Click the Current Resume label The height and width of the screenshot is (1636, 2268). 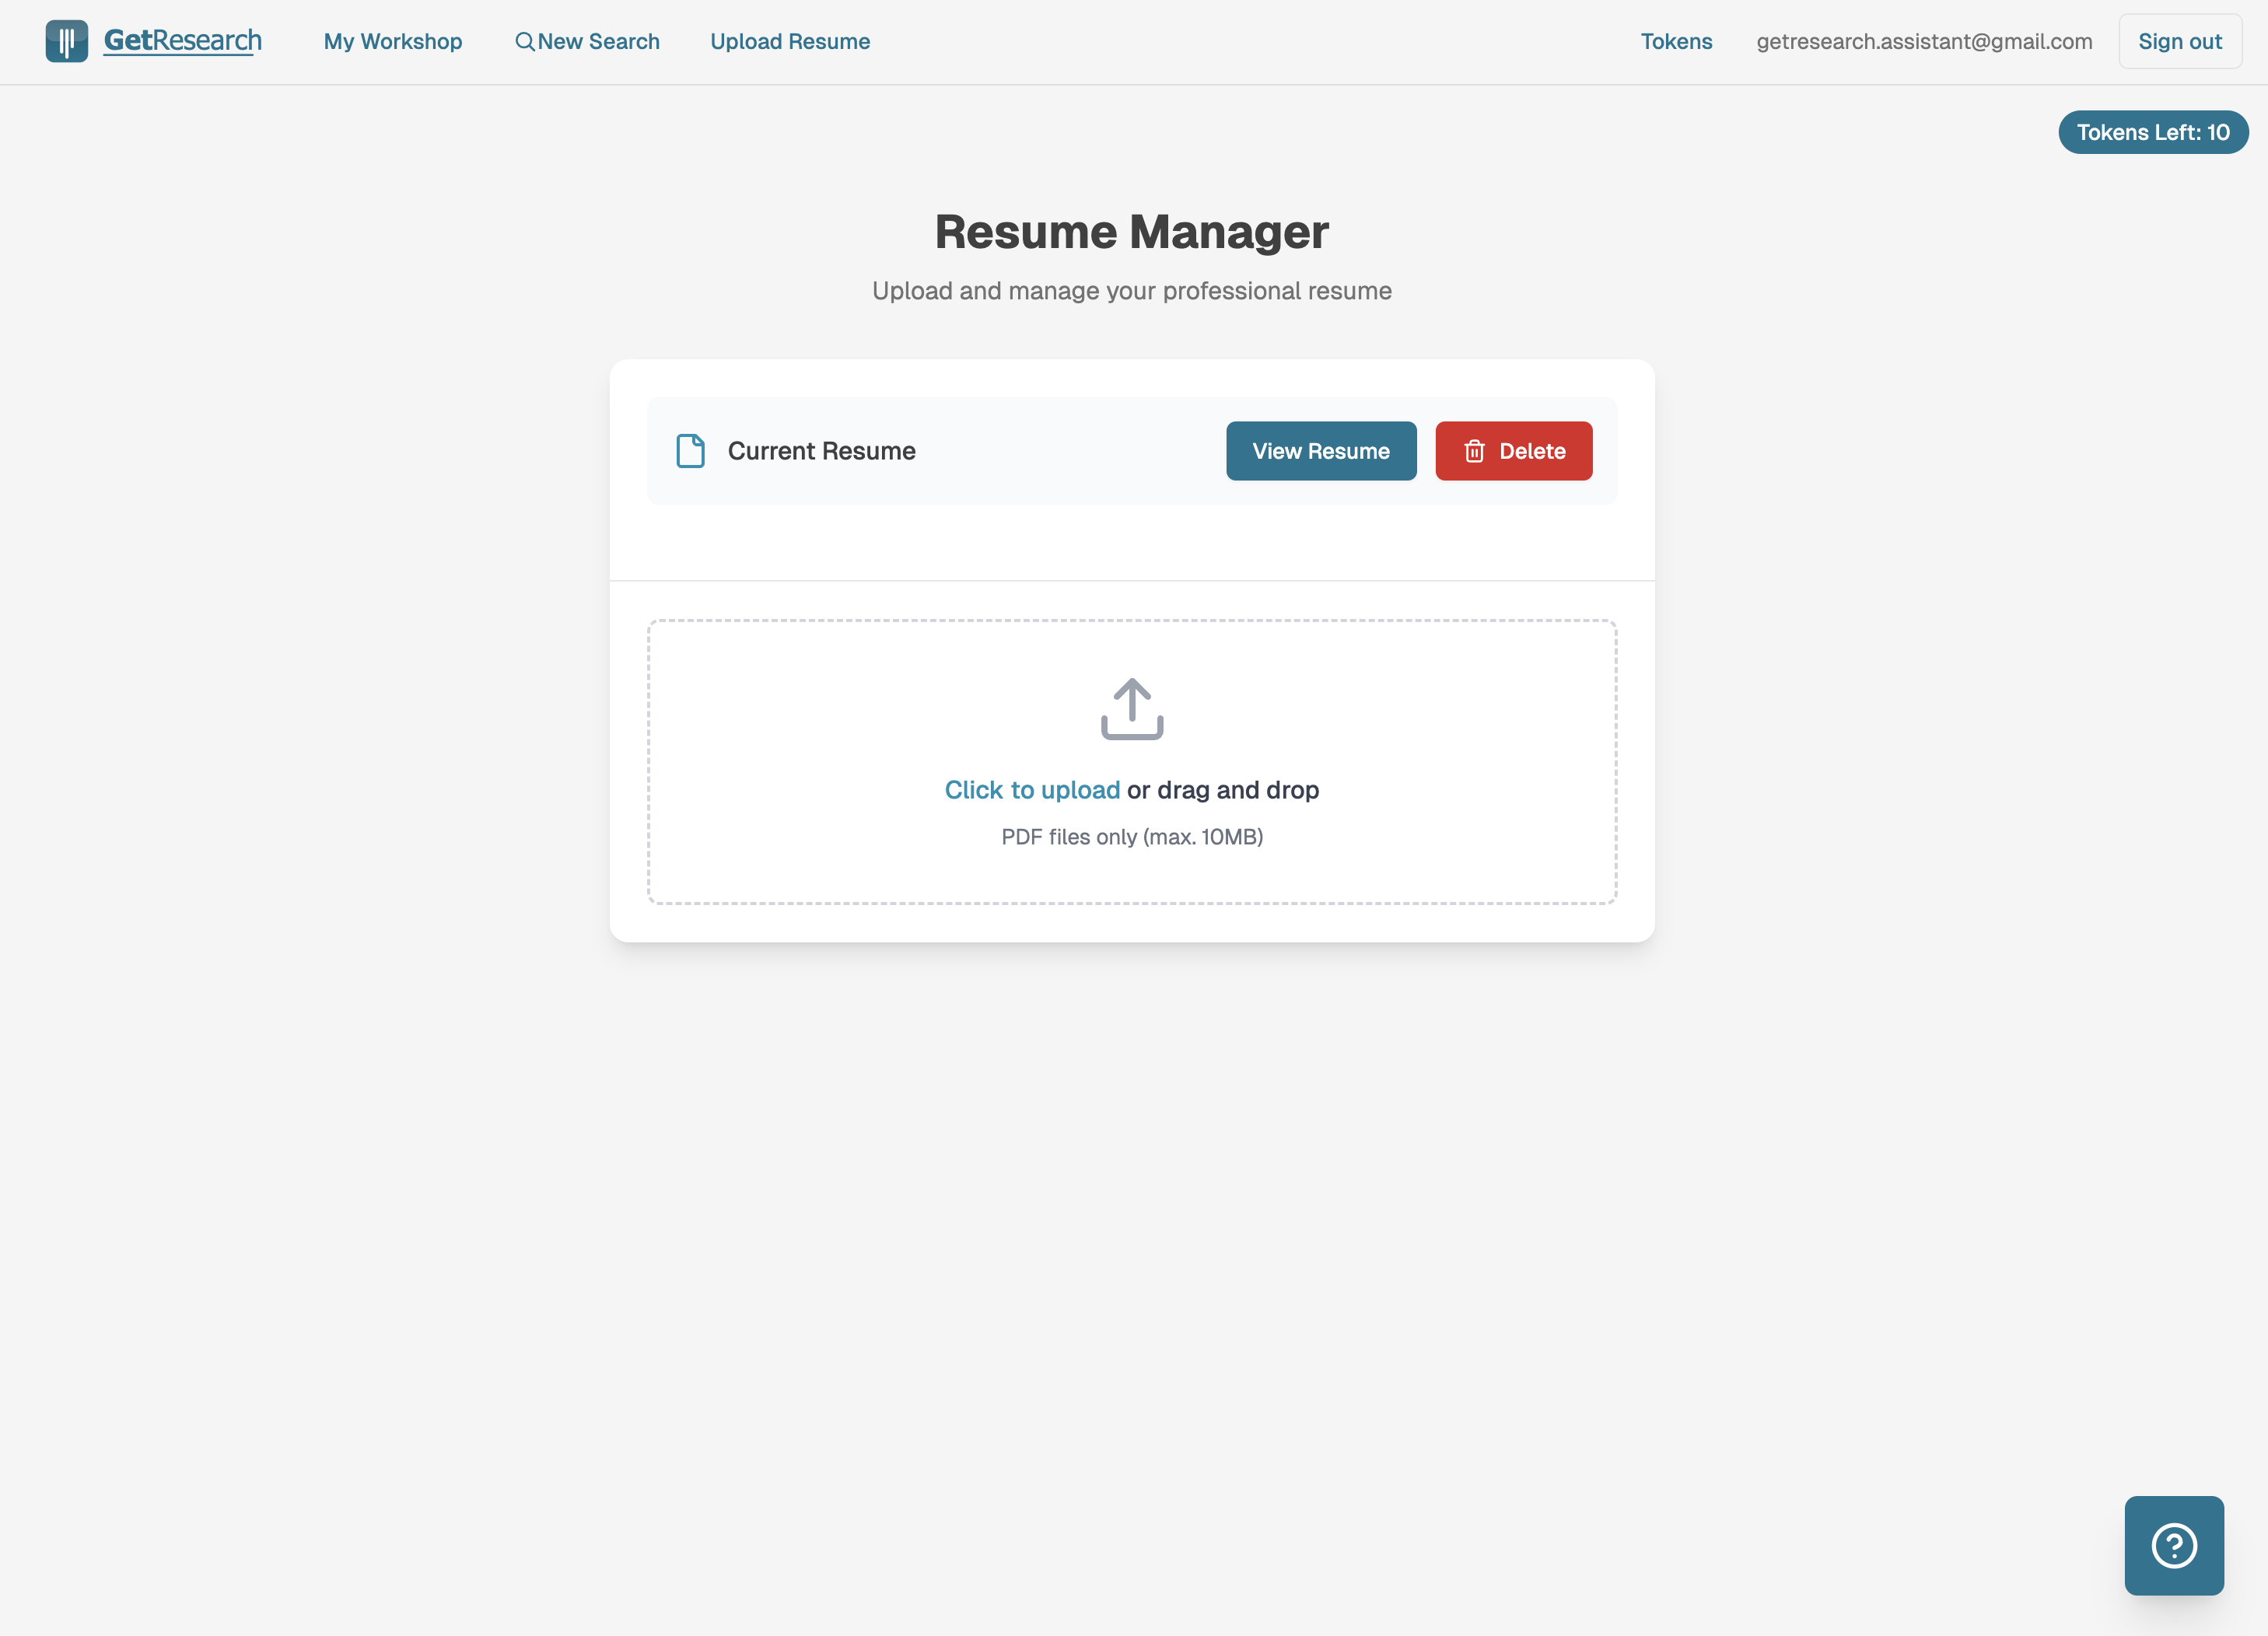pyautogui.click(x=821, y=451)
